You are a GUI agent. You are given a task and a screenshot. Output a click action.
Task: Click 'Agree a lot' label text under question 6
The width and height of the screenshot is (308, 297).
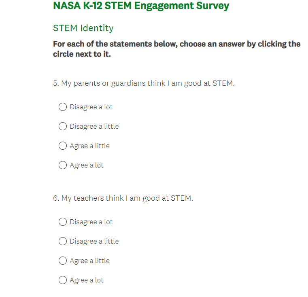(87, 280)
